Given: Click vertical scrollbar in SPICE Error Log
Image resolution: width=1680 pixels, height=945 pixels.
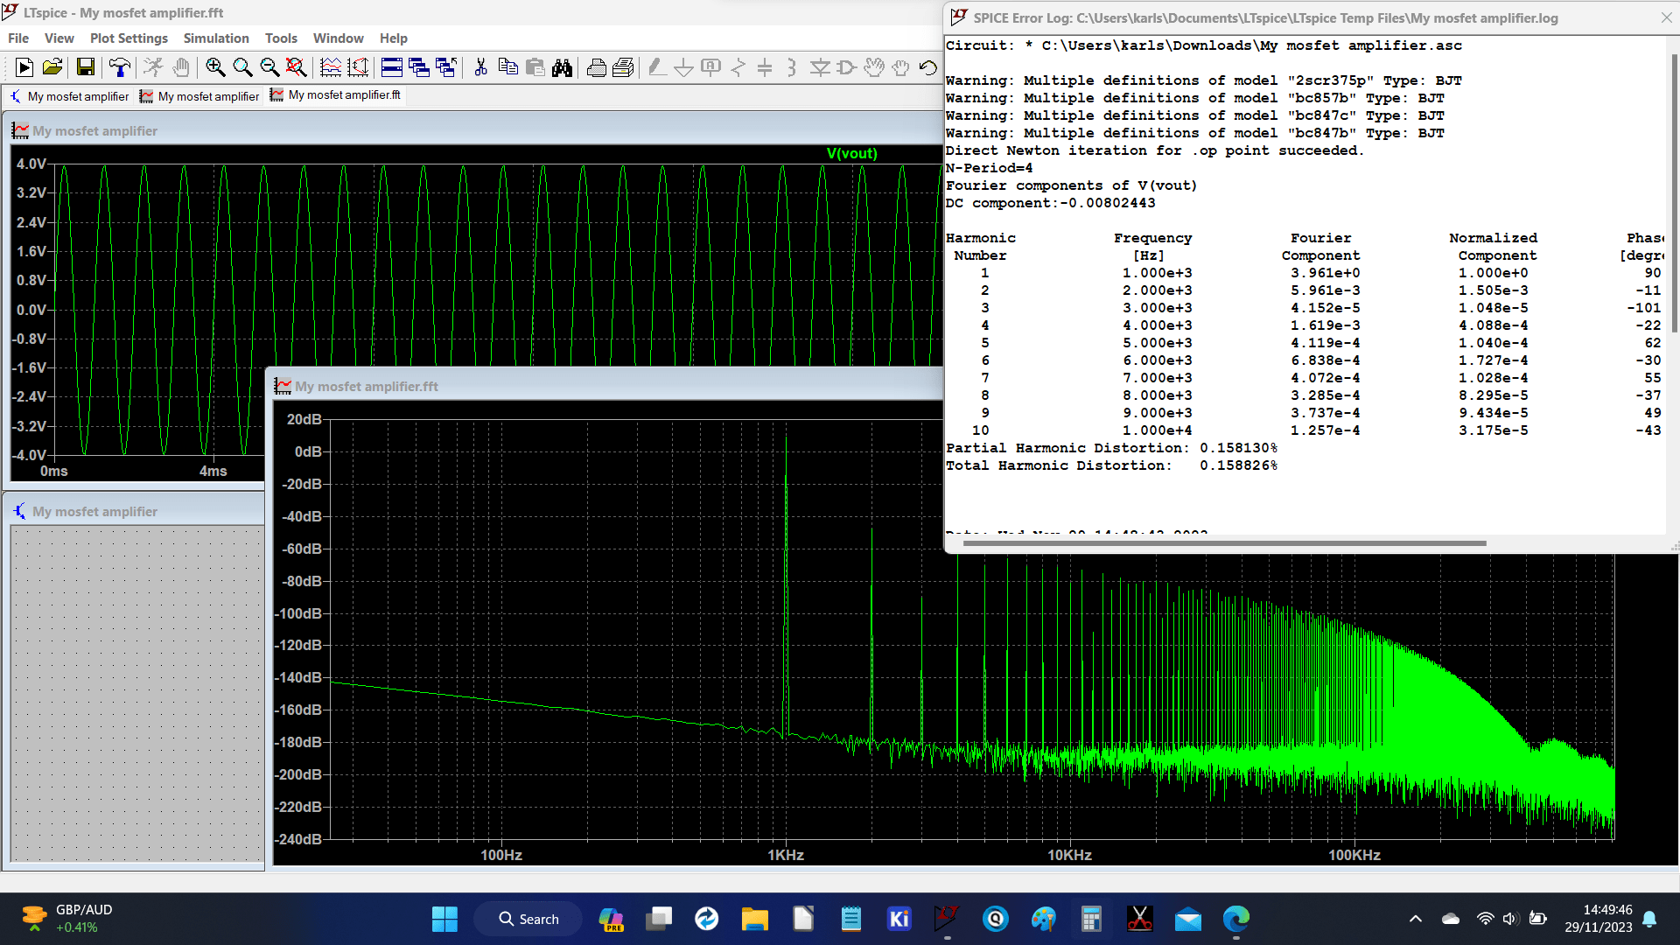Looking at the screenshot, I should pos(1674,192).
